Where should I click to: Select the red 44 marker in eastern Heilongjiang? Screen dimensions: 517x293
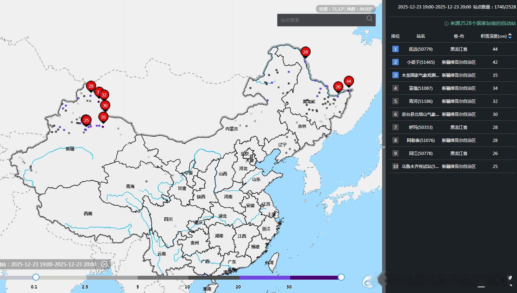click(x=349, y=82)
